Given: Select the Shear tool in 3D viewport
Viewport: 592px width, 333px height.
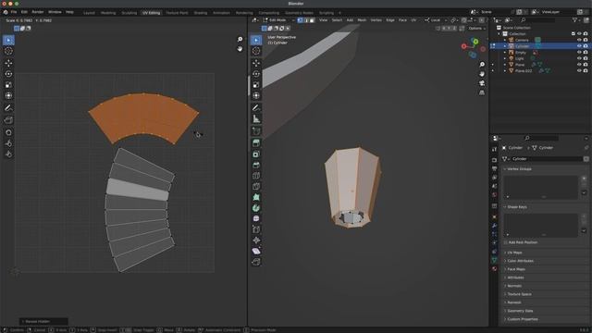Looking at the screenshot, I should click(256, 251).
